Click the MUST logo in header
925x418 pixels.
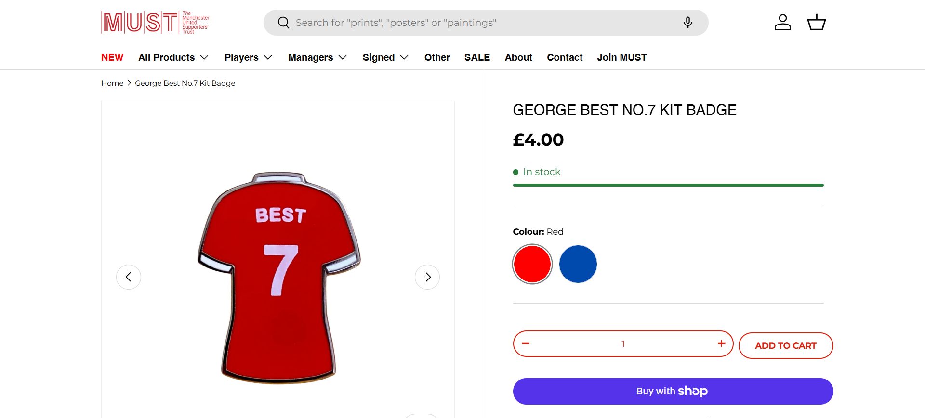(x=155, y=23)
